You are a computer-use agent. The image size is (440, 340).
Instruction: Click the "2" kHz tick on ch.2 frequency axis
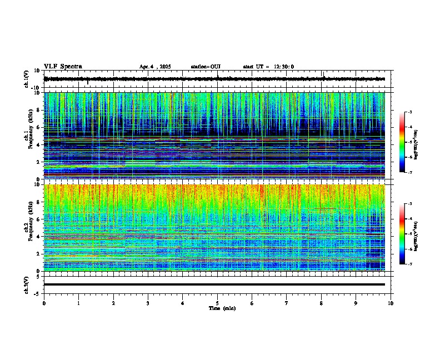pyautogui.click(x=39, y=254)
